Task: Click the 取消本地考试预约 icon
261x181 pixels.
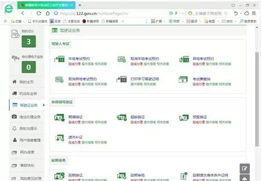Action: pos(122,59)
